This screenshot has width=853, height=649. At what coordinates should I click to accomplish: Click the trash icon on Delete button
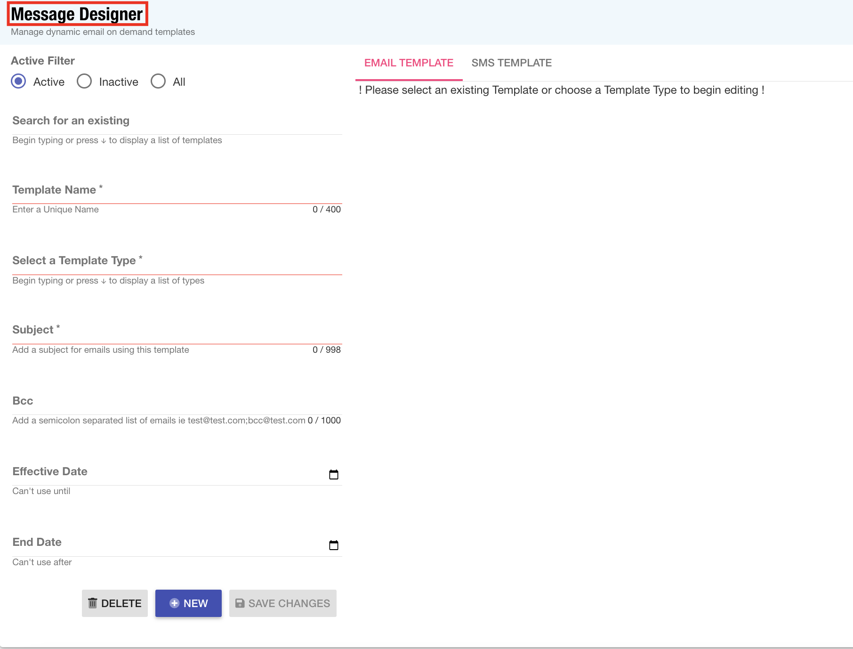93,603
